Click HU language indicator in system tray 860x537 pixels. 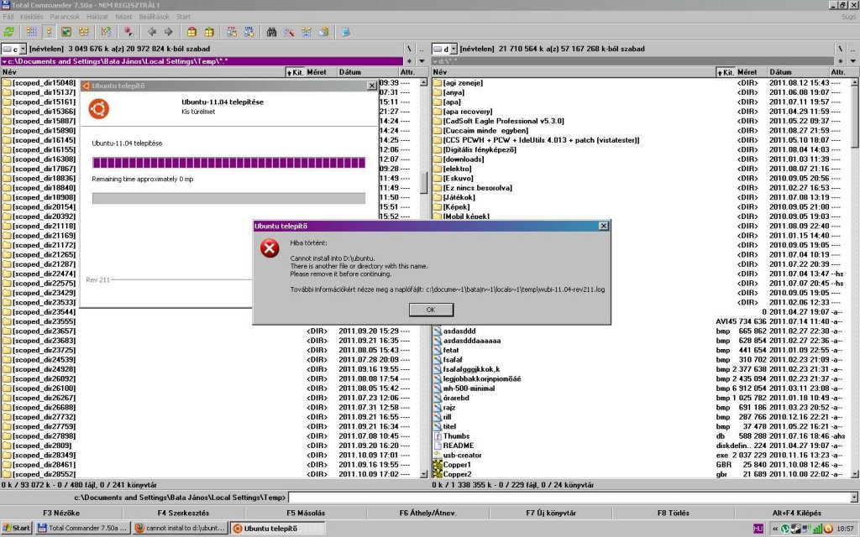click(758, 529)
